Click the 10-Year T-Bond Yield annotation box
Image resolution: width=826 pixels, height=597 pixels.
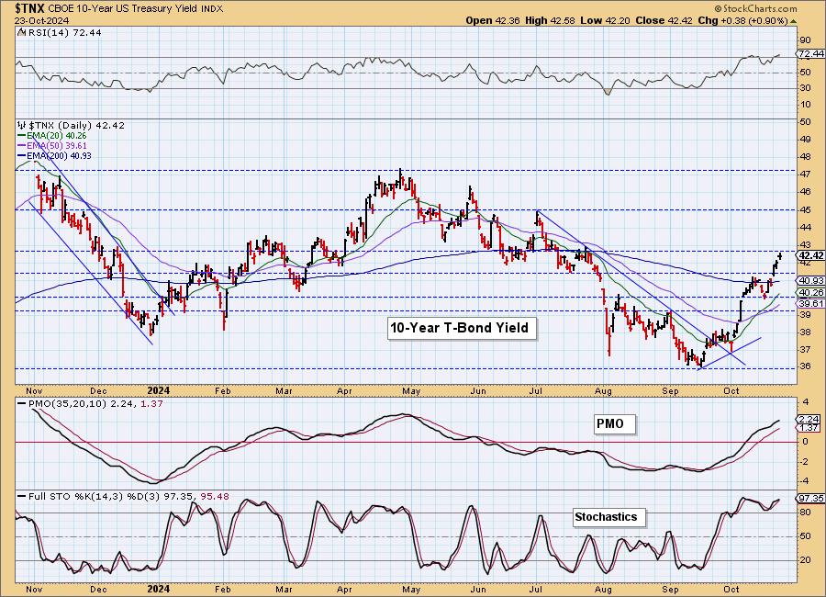[460, 328]
